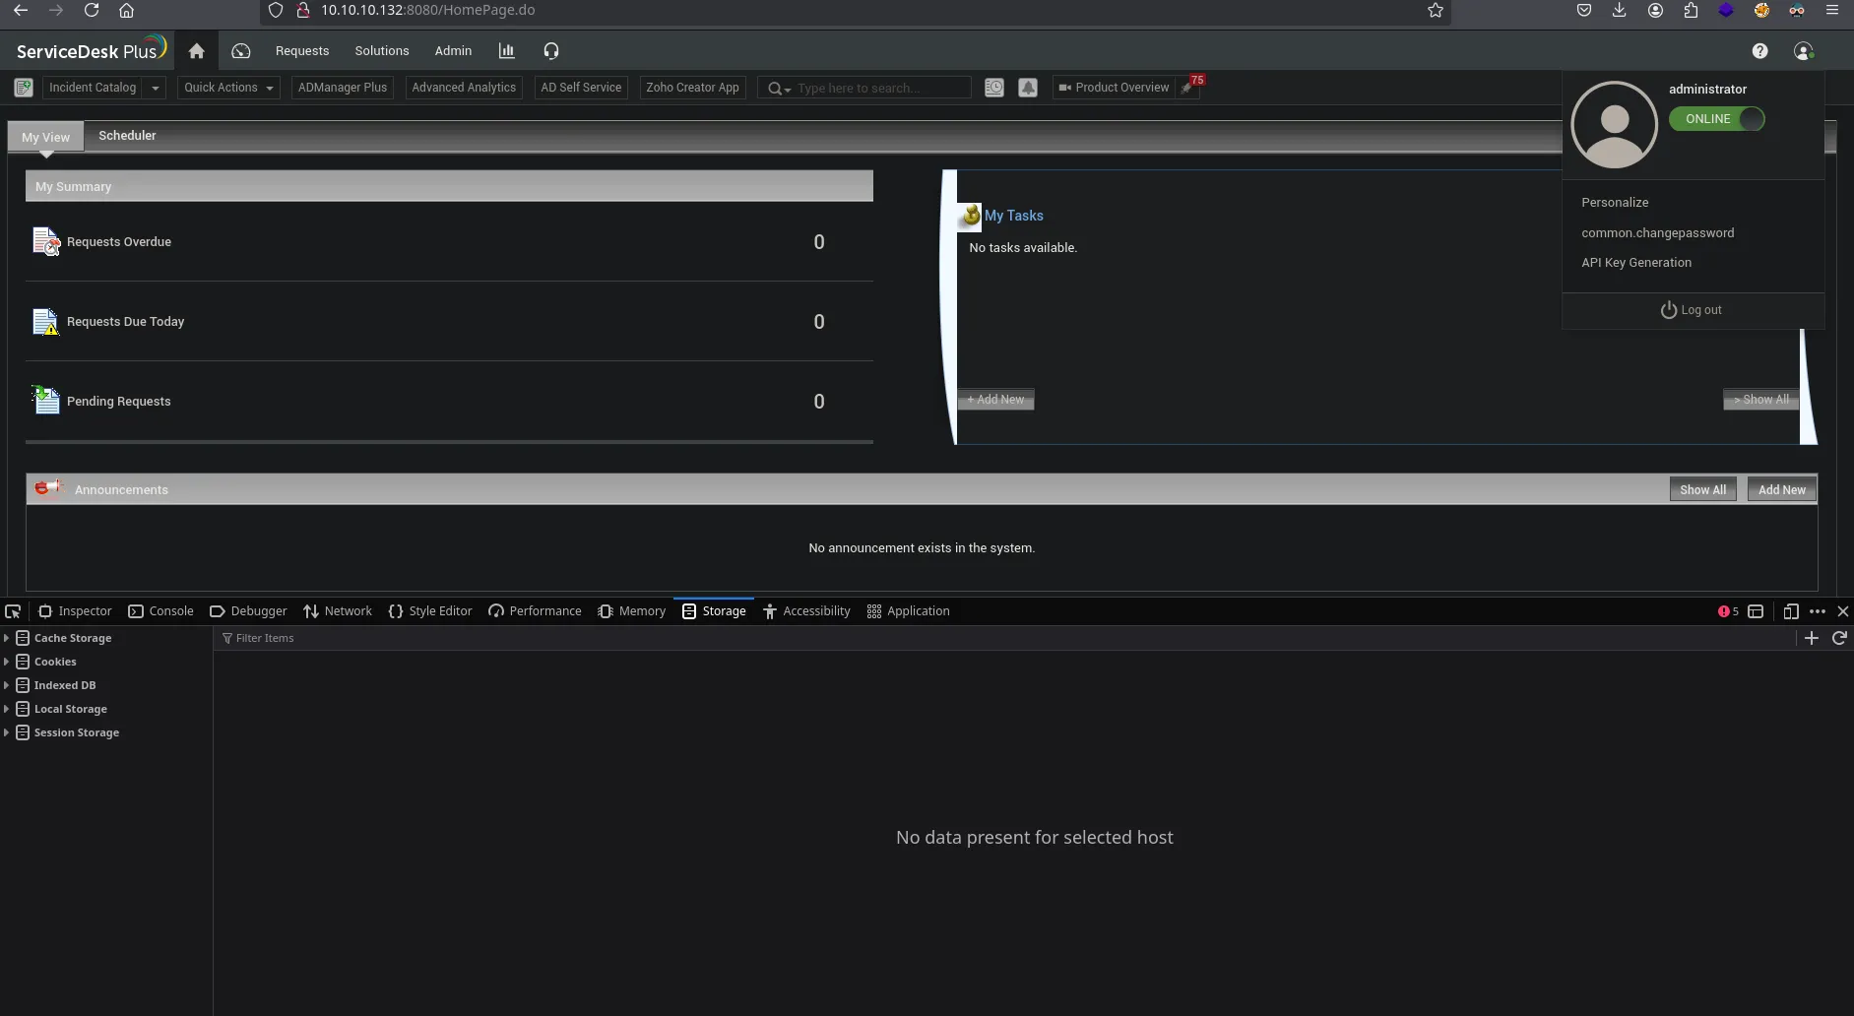Reload the page in browser toolbar

(92, 11)
